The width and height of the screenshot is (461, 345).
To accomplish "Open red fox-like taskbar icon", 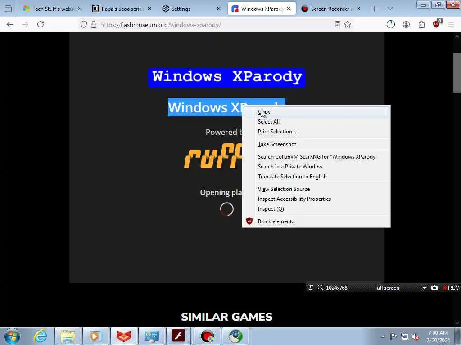I will coord(123,336).
